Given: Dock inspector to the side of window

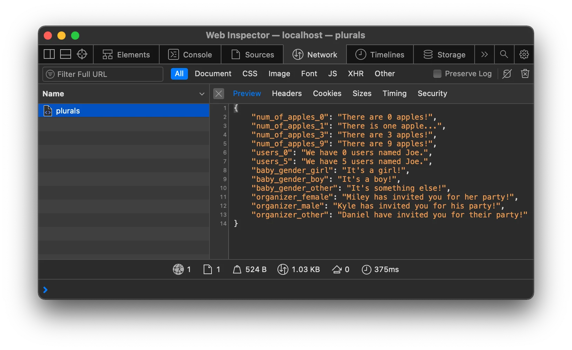Looking at the screenshot, I should [x=49, y=54].
